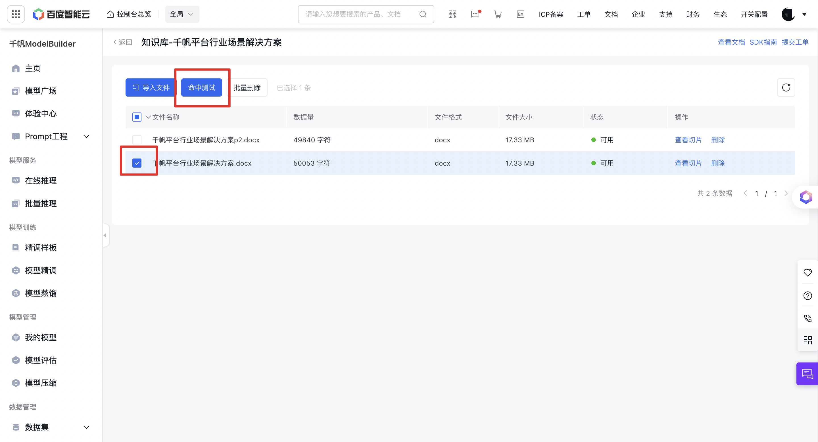The height and width of the screenshot is (442, 818).
Task: Click the search magnifier icon
Action: coord(423,14)
